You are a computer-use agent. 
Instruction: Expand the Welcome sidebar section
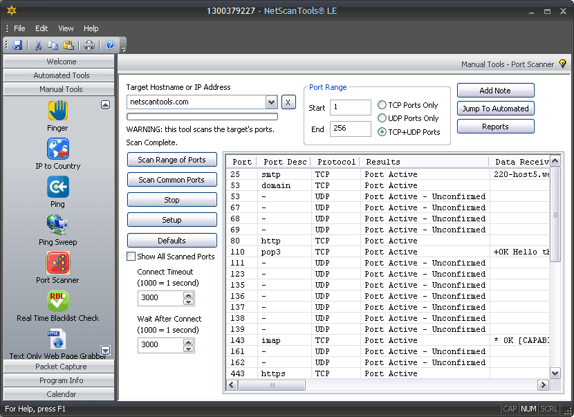(59, 62)
